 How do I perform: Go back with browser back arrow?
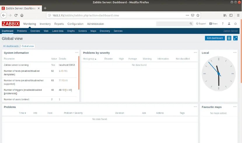4,15
